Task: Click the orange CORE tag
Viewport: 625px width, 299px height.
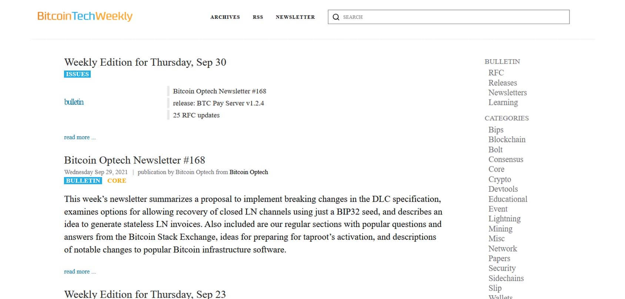Action: (x=117, y=181)
